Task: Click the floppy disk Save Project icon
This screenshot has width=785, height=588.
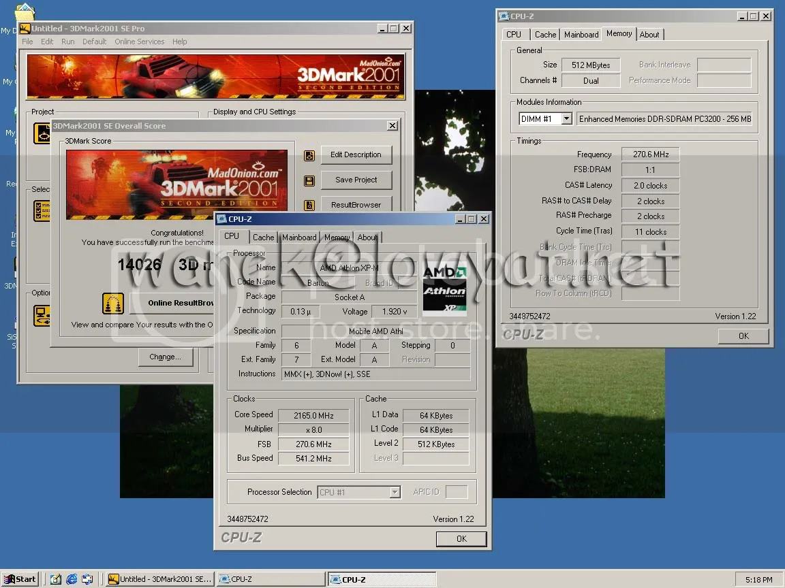Action: pos(309,180)
